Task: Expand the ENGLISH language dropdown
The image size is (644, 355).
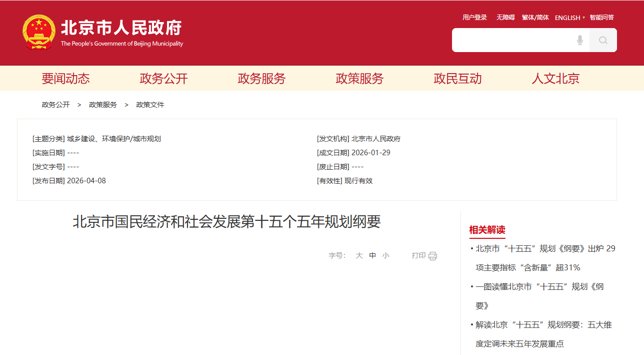Action: coord(569,18)
